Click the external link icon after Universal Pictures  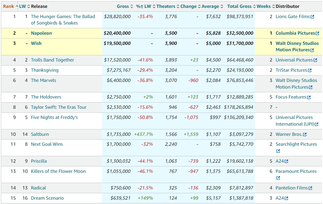click(x=315, y=60)
